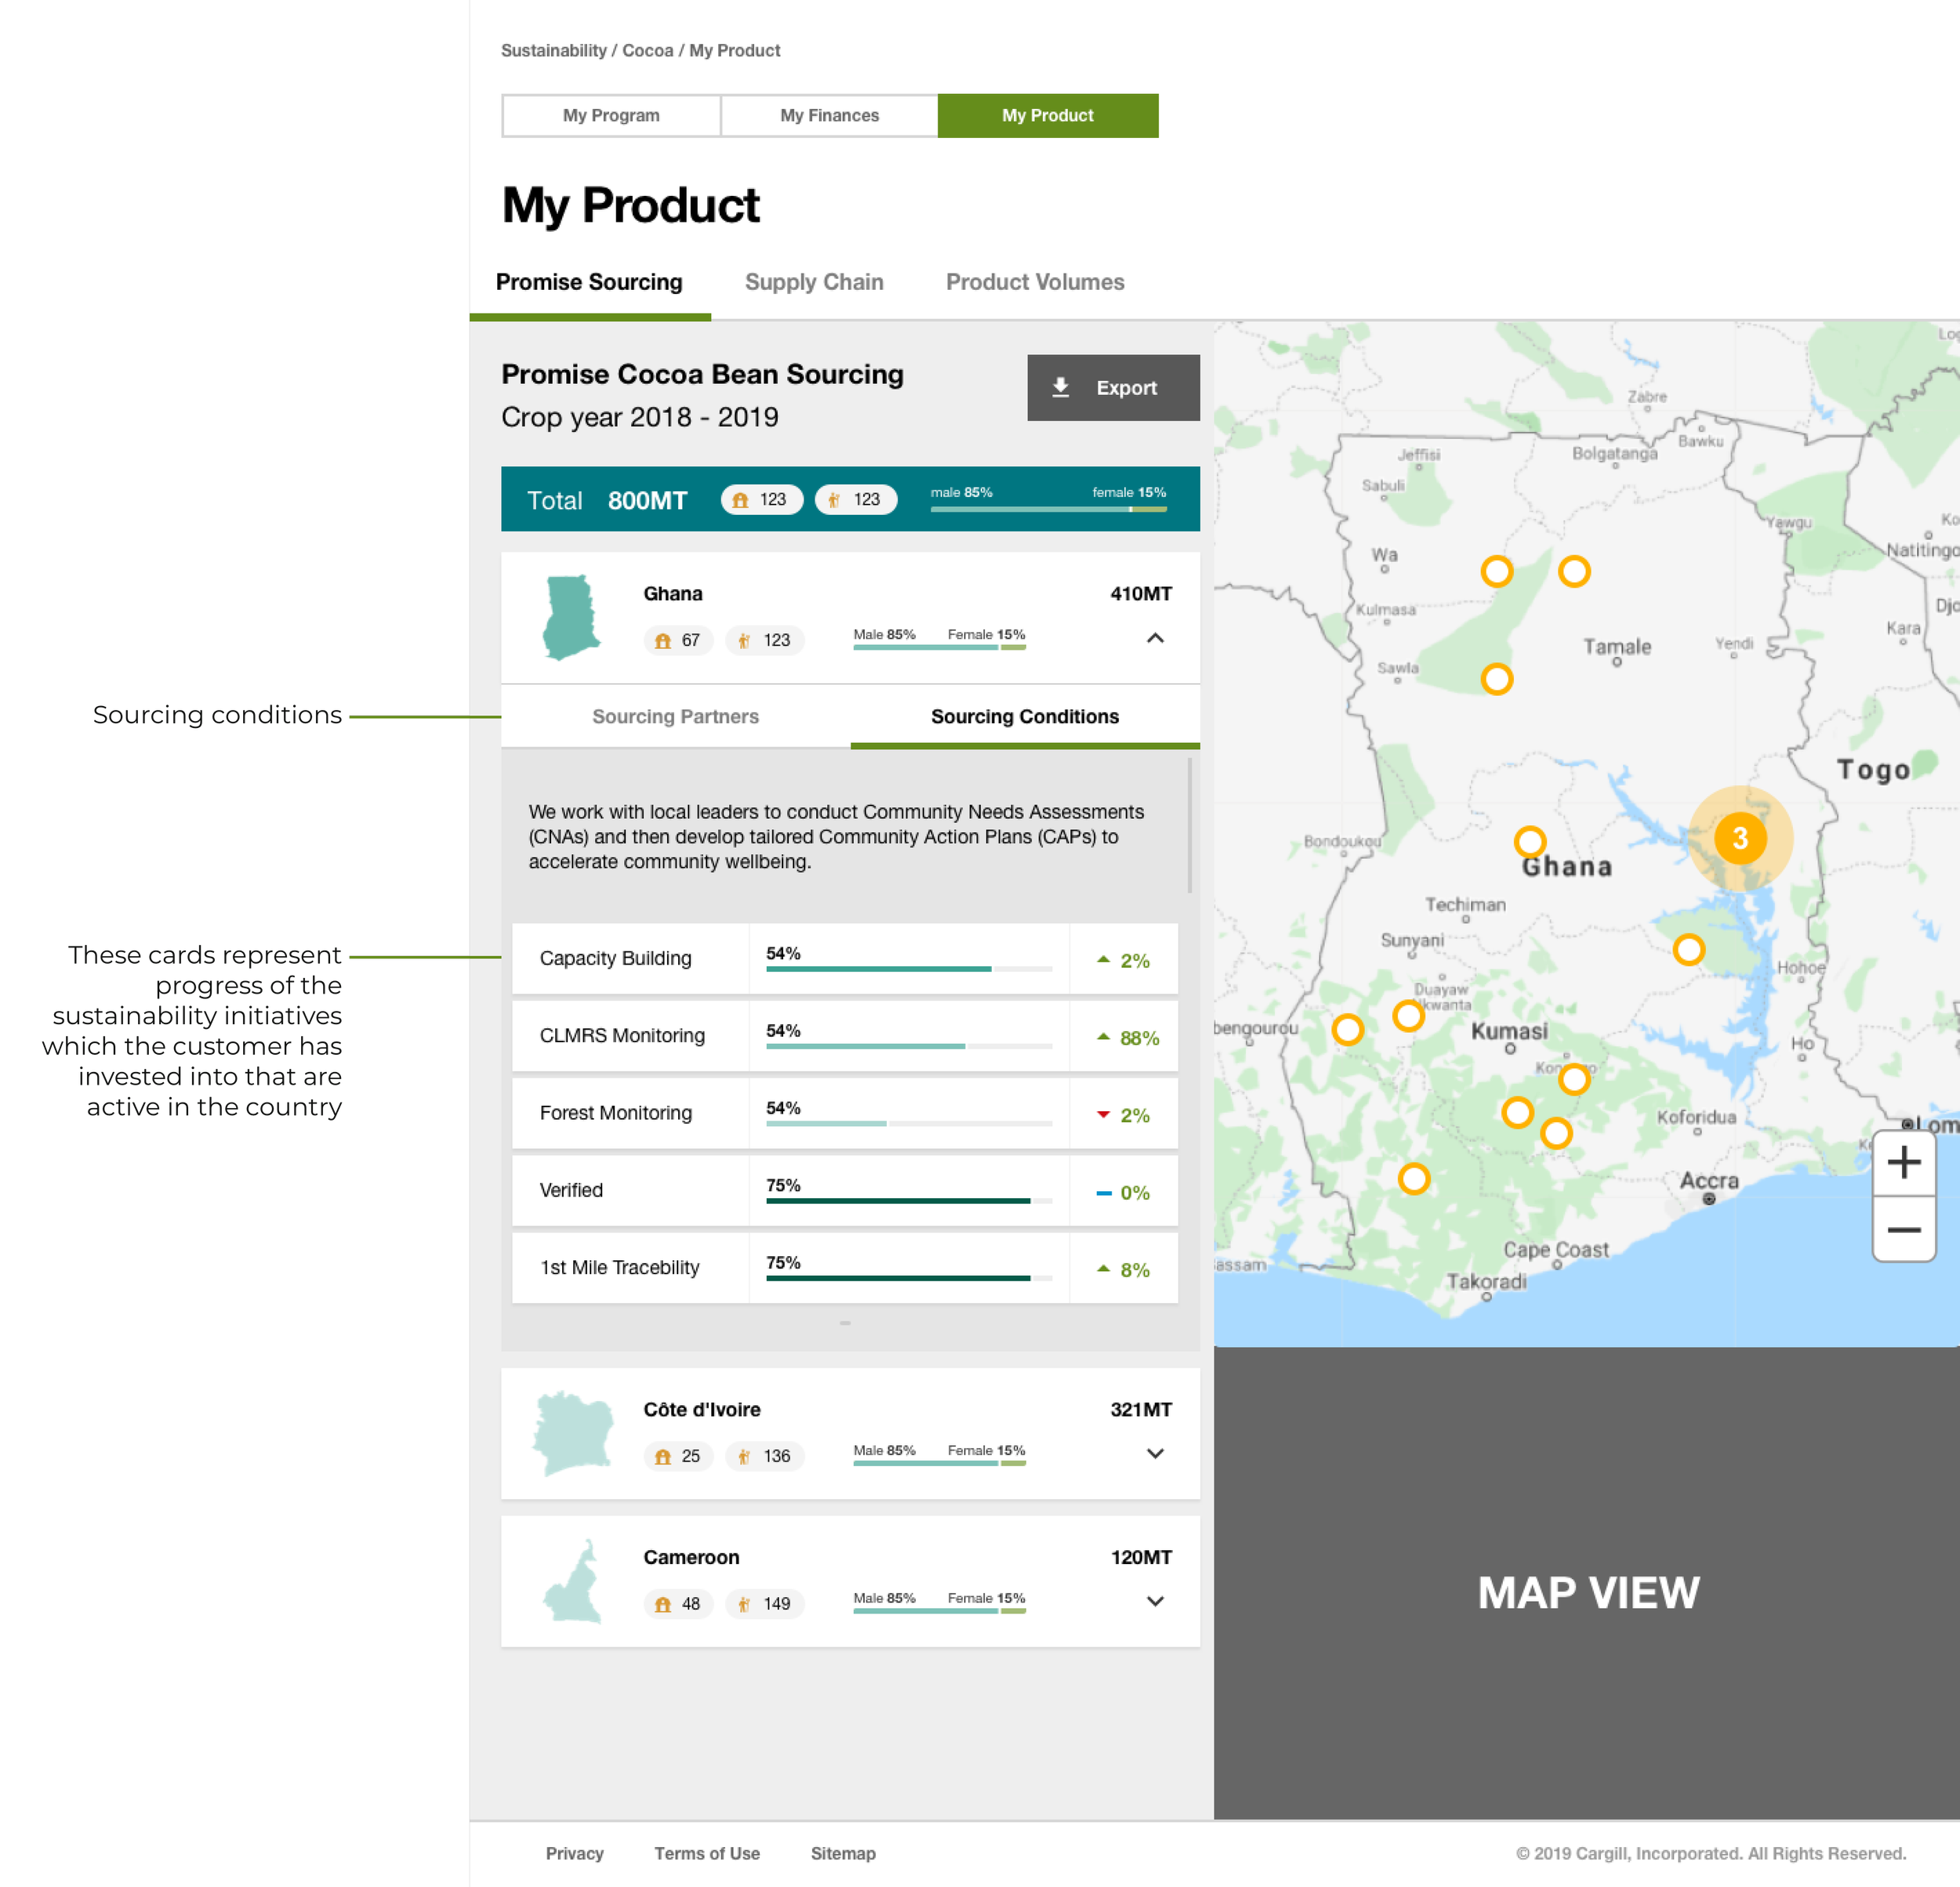Expand the Cameroon card chevron

coord(1155,1601)
